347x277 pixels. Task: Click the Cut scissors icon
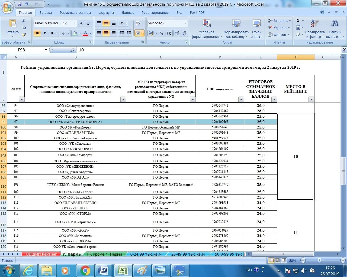pos(24,21)
